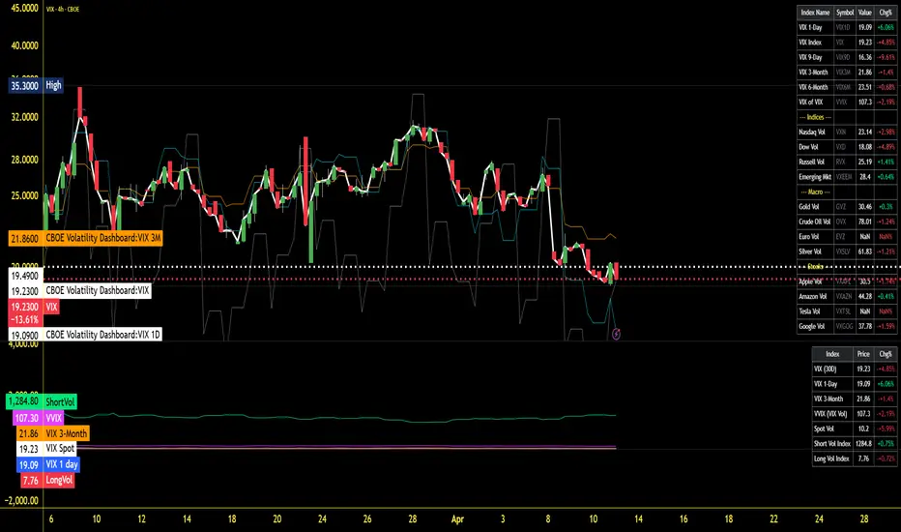Image resolution: width=901 pixels, height=532 pixels.
Task: Click the 19.4900 price line label
Action: point(25,277)
